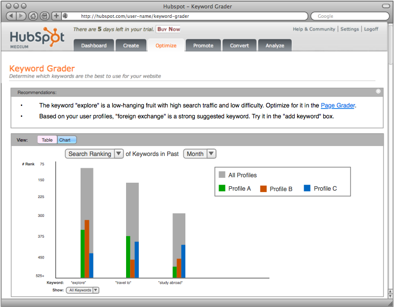Click the Keyword Grader heading
This screenshot has height=307, width=394.
[x=42, y=68]
